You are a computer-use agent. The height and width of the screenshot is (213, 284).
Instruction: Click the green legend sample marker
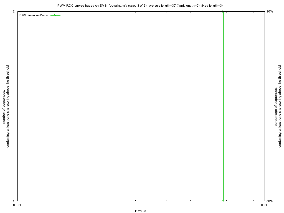(55, 15)
